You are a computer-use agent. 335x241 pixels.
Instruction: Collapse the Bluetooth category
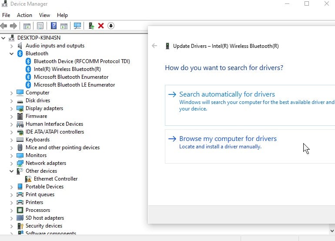[12, 54]
